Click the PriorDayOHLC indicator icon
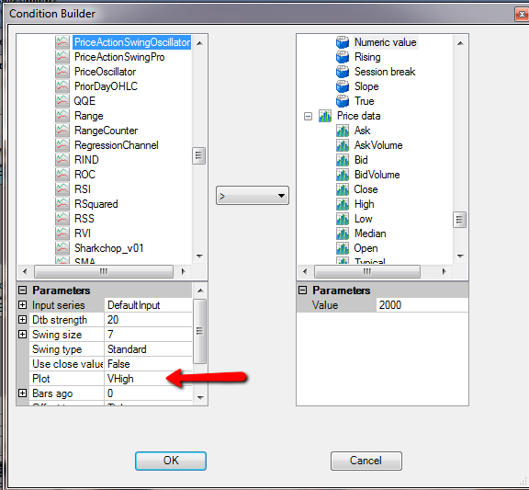 62,86
